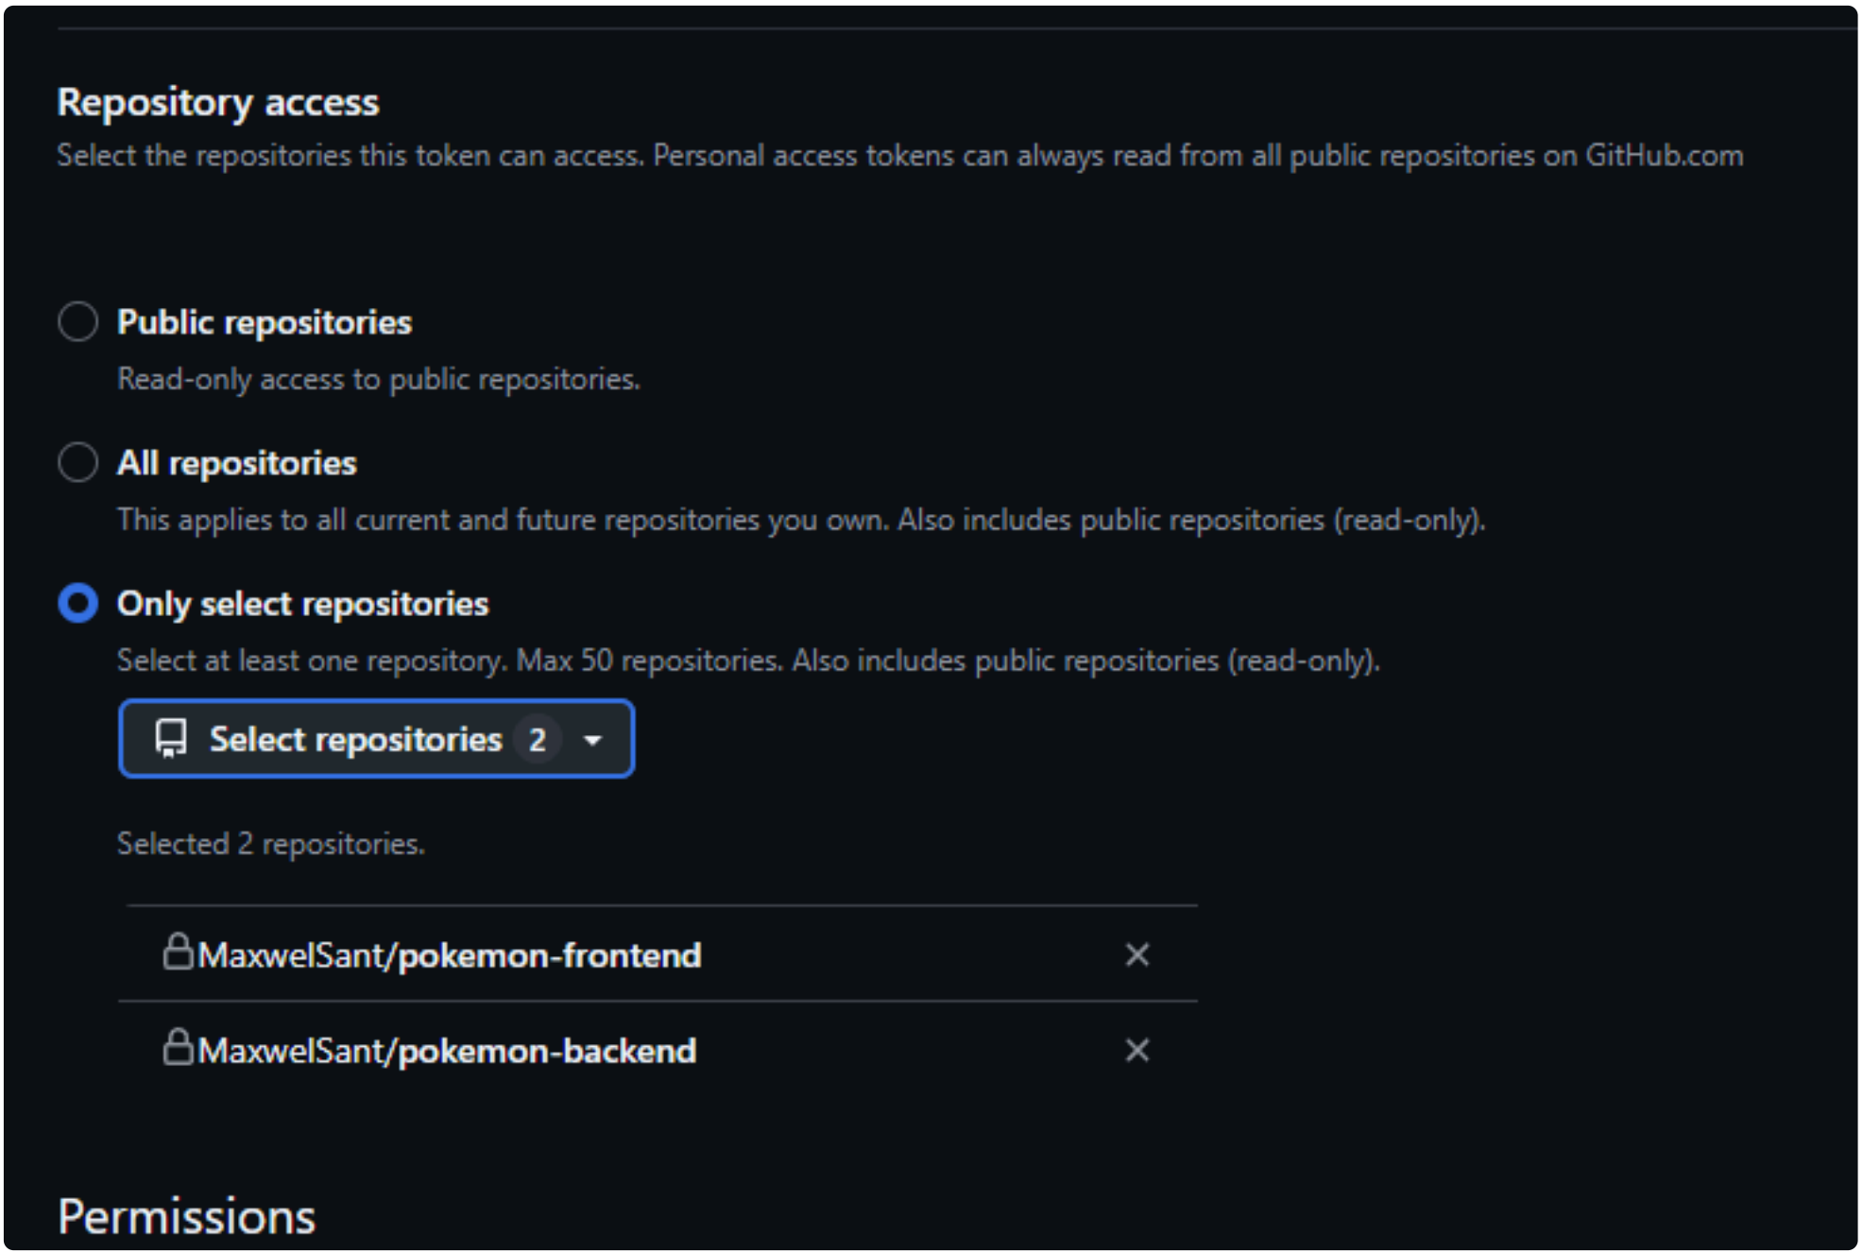Remove pokemon-frontend with its X icon
Screen dimensions: 1863x1253
pos(1137,955)
